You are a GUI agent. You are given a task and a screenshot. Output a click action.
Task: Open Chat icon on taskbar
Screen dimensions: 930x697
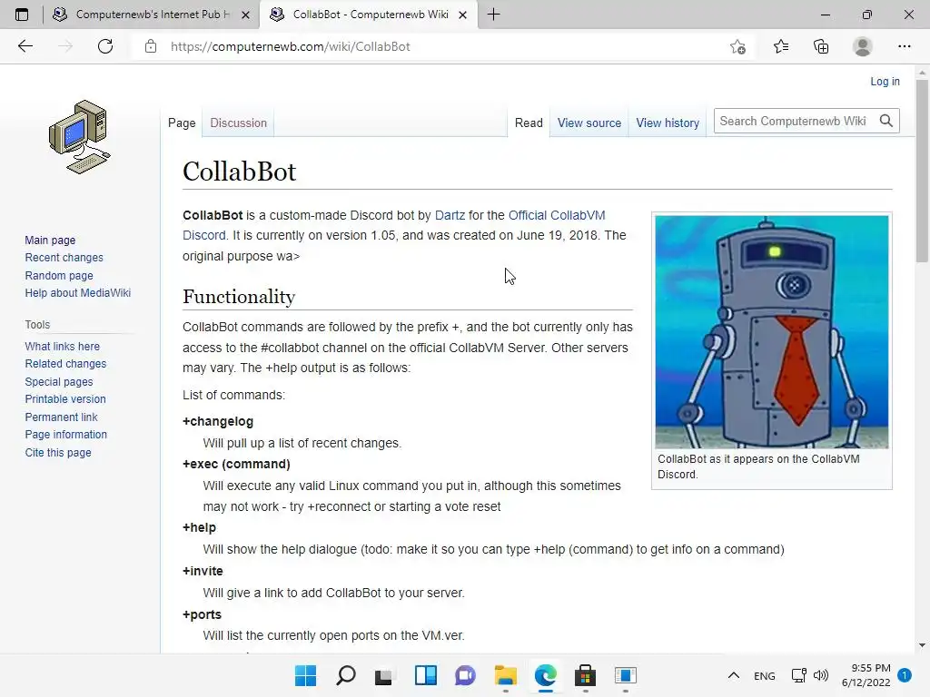pyautogui.click(x=466, y=675)
